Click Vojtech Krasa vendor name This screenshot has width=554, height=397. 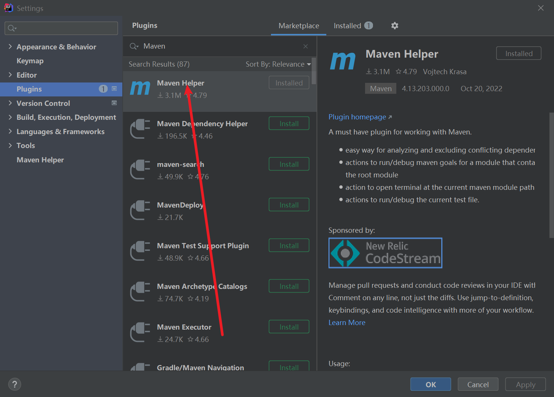[444, 72]
